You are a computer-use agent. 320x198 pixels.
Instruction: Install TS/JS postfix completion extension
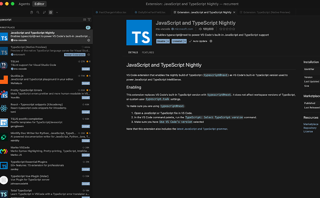(x=86, y=126)
